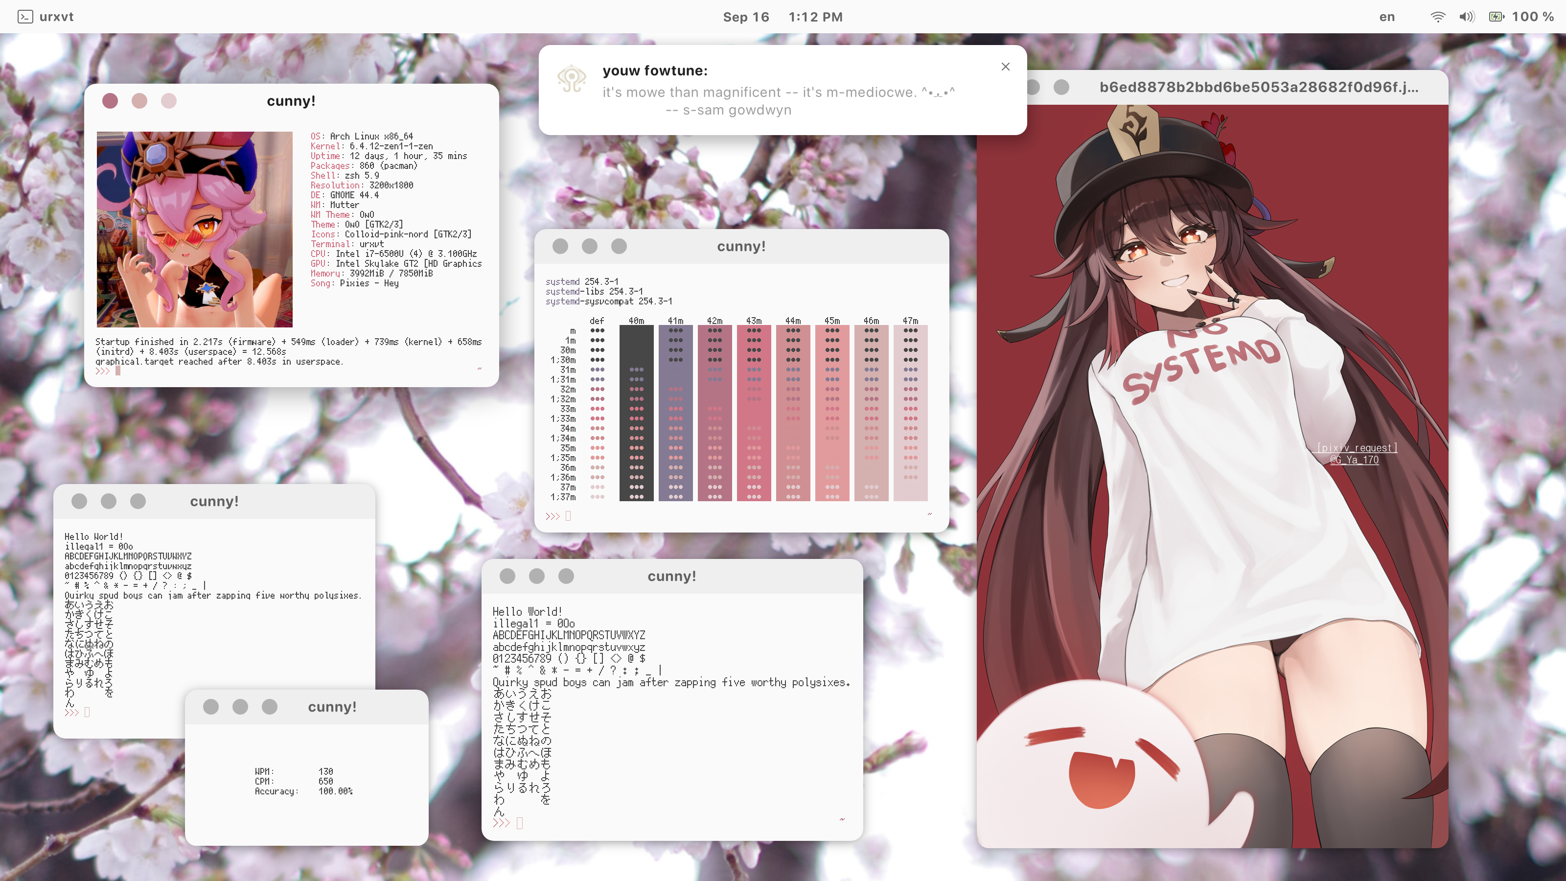Click the medium pink button on neofetch window
The height and width of the screenshot is (881, 1566).
(x=139, y=100)
